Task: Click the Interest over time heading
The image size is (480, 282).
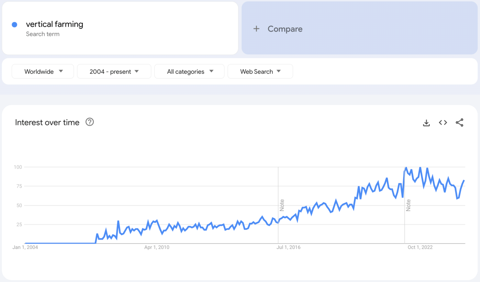Action: click(x=47, y=122)
